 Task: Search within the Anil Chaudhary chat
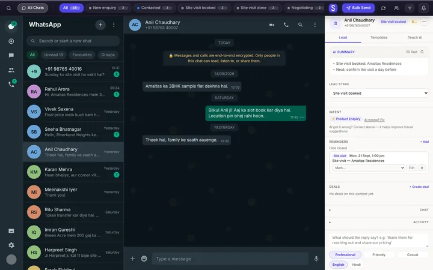300,25
